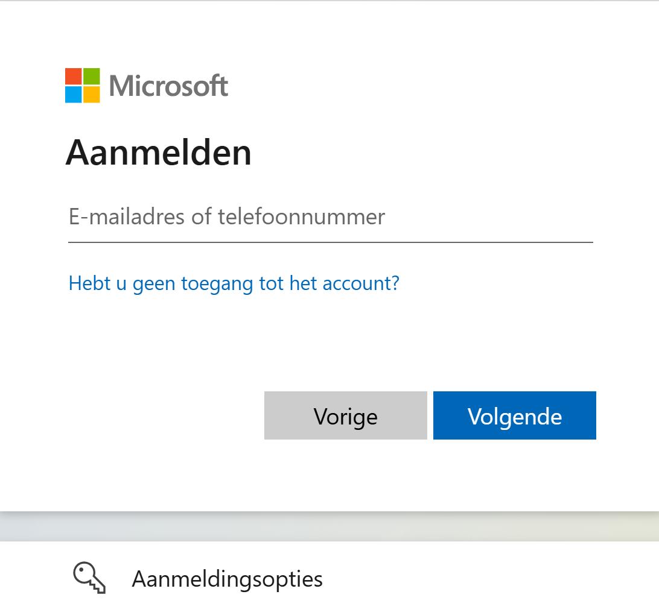Click the gray strip above Aanmeldingsopties
This screenshot has height=612, width=659.
[329, 528]
